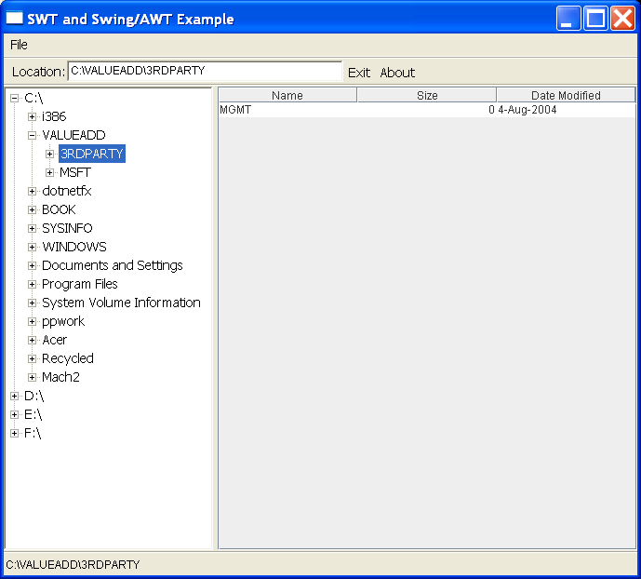Expand the D:\ drive node
641x579 pixels.
point(15,397)
